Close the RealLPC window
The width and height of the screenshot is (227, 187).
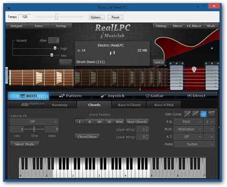point(214,6)
